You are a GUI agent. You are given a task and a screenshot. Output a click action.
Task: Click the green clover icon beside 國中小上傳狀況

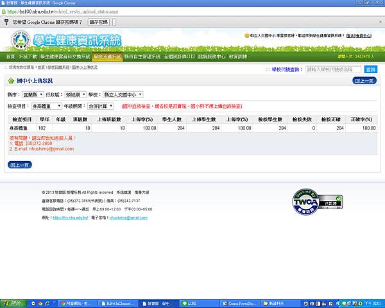coord(11,81)
